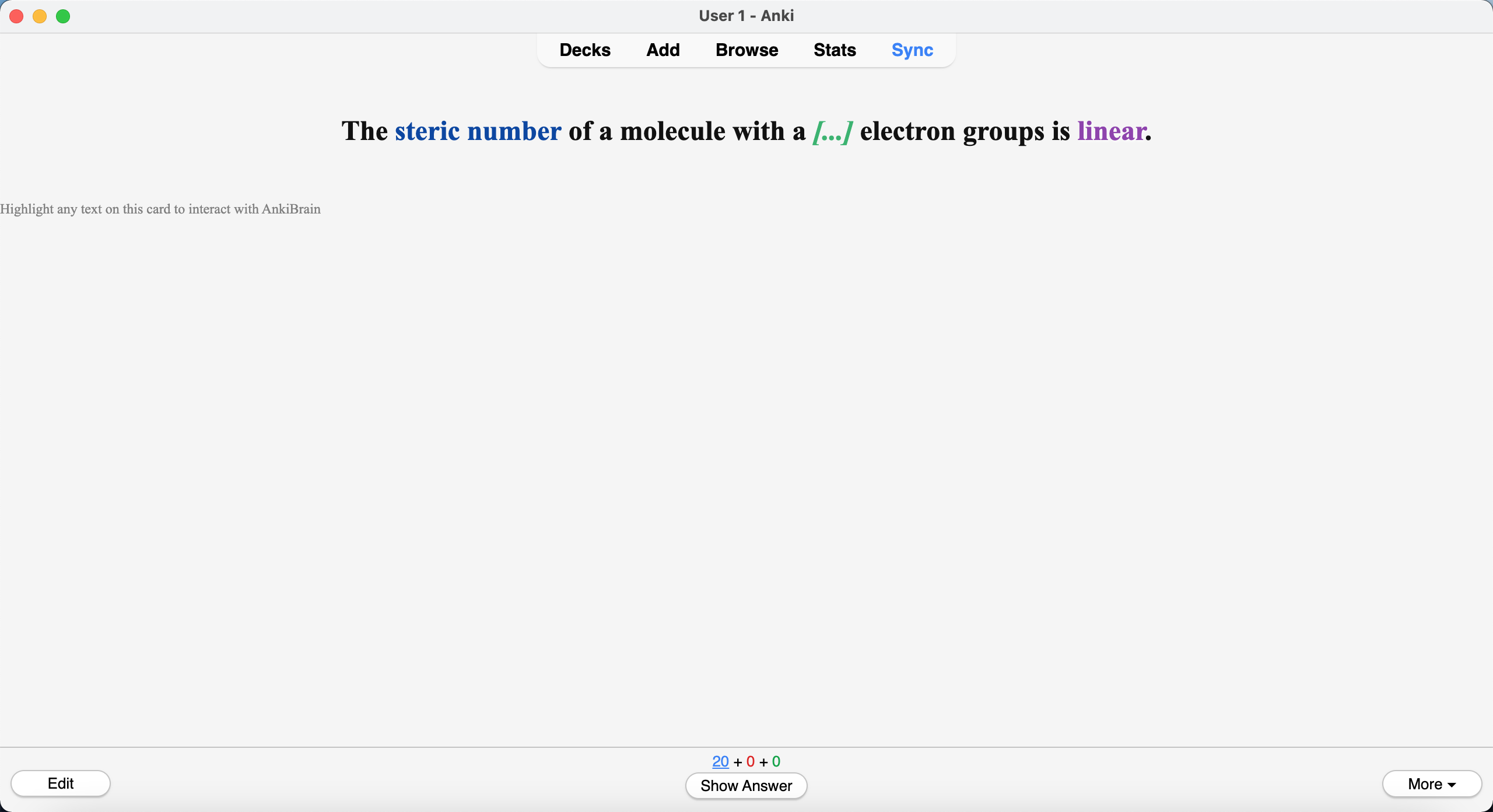Click the red close window button
This screenshot has width=1493, height=812.
pos(16,16)
